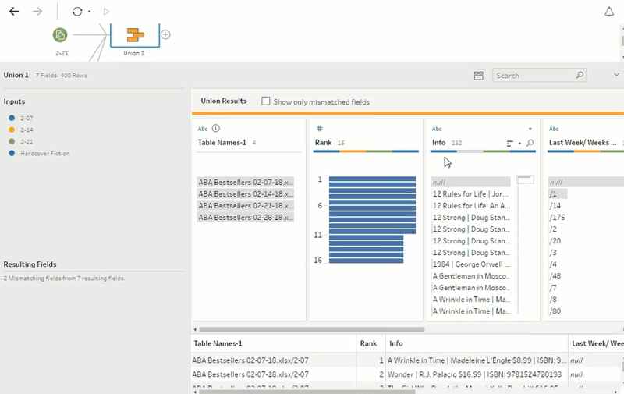This screenshot has height=394, width=624.
Task: Click the refresh data icon
Action: tap(76, 12)
